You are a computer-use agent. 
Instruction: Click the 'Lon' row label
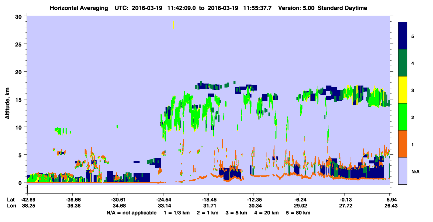point(11,206)
